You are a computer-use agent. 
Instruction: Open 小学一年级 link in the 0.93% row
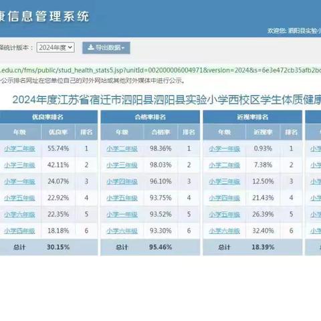point(225,148)
